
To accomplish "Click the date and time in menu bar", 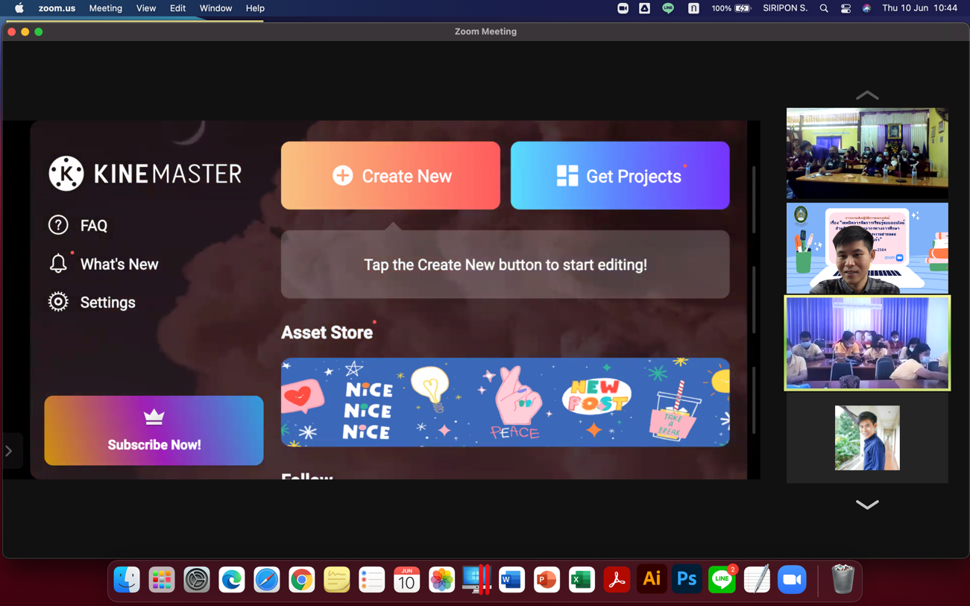I will tap(919, 8).
